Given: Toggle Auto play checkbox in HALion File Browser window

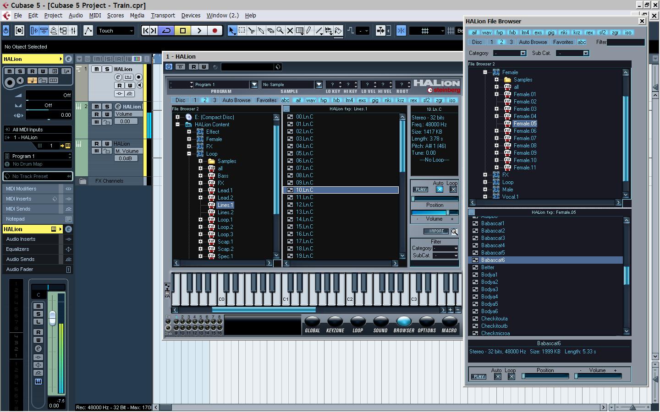Looking at the screenshot, I should click(498, 377).
